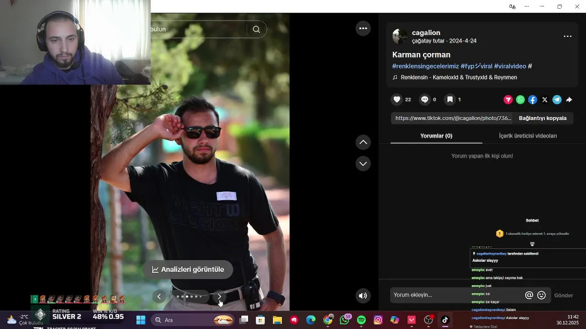This screenshot has width=586, height=329.
Task: Click the heart like icon
Action: (397, 100)
